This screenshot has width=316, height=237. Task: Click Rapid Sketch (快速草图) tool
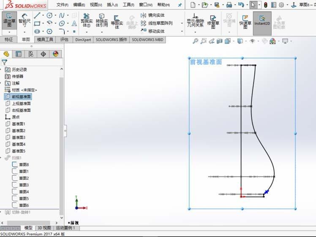(x=245, y=22)
